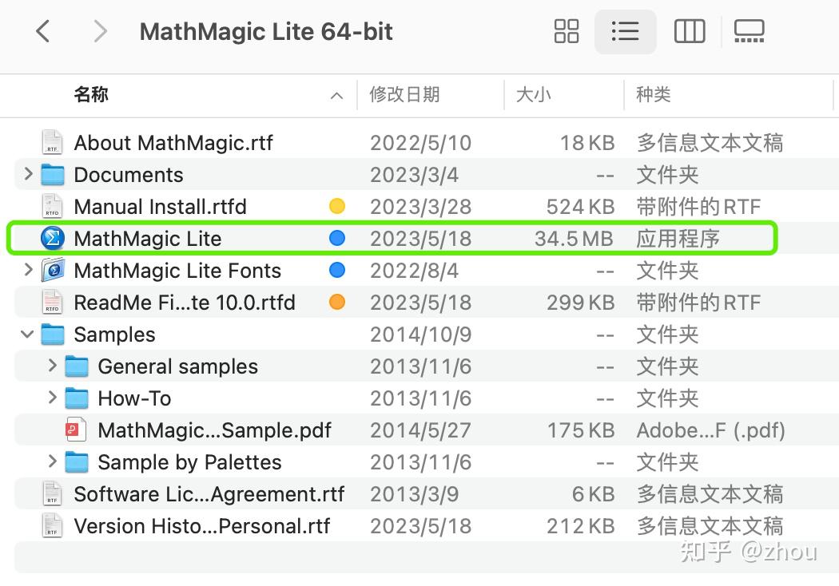Viewport: 839px width, 586px height.
Task: Select Manual Install.rtfd file name
Action: tap(160, 207)
